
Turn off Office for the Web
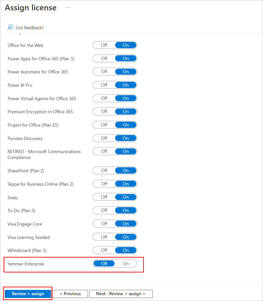[x=104, y=45]
